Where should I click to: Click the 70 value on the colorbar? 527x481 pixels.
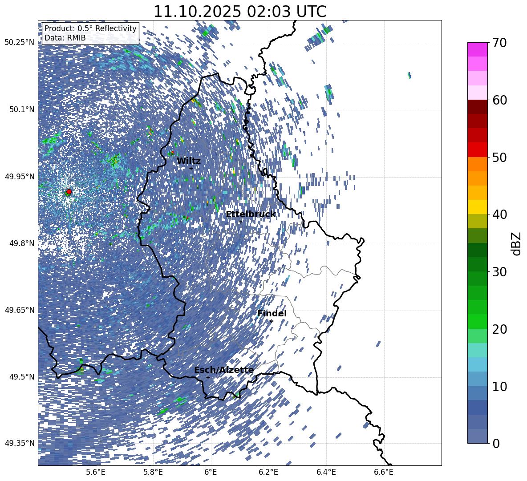click(499, 43)
